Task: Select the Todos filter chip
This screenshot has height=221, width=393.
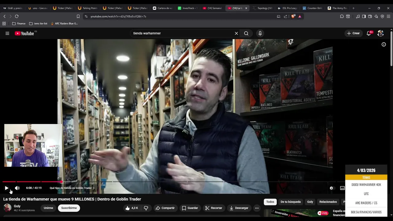Action: click(270, 202)
